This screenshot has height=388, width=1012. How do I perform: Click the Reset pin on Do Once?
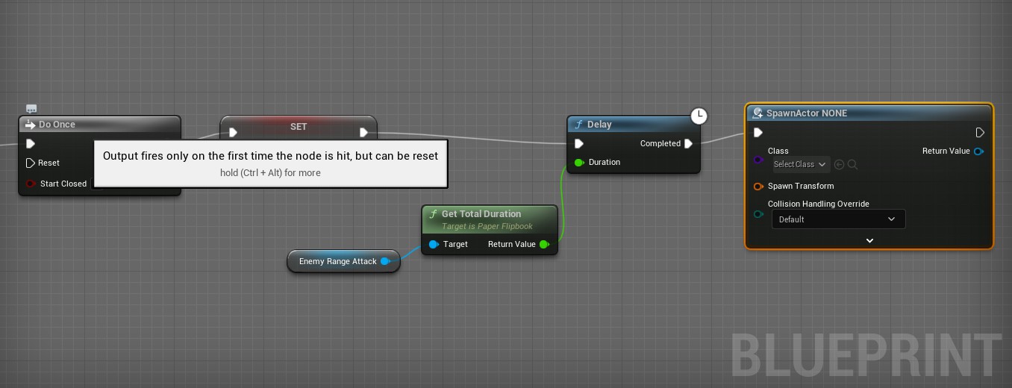[x=31, y=163]
